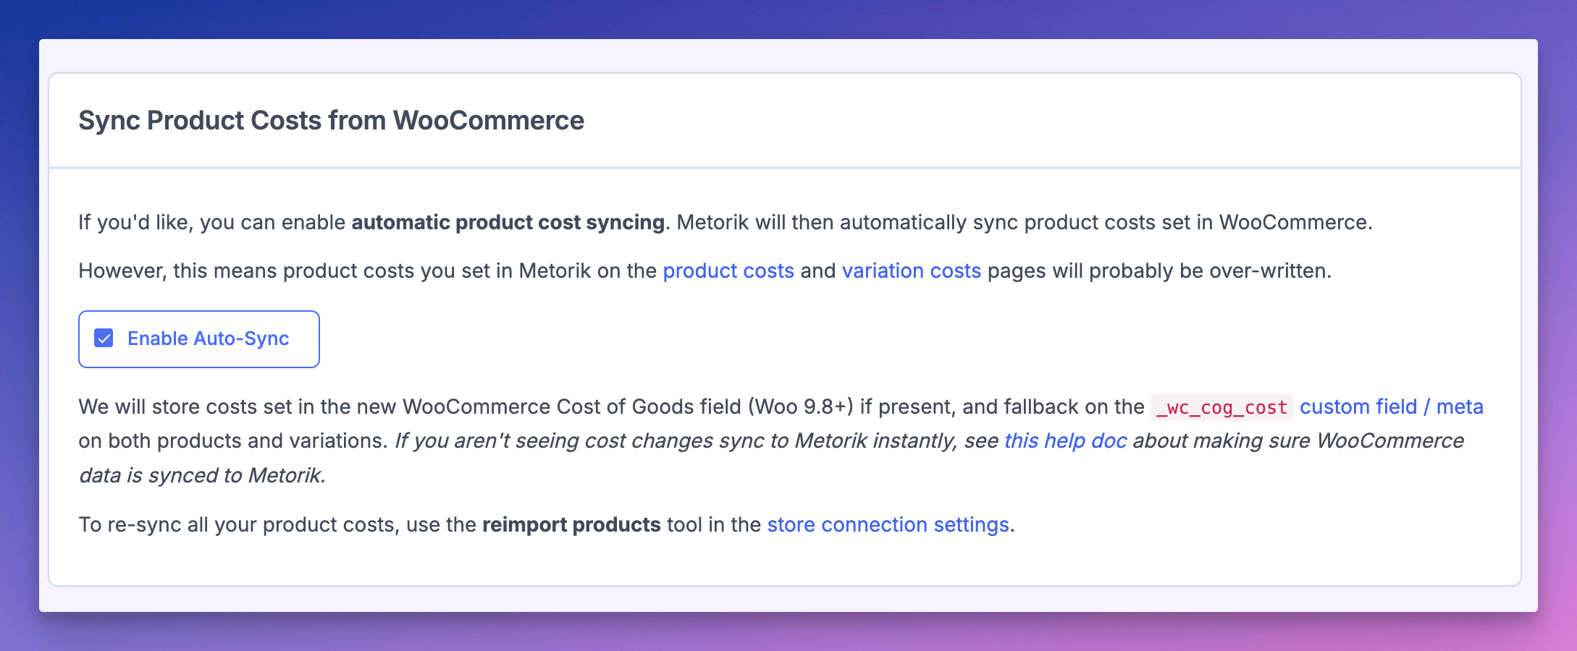This screenshot has width=1577, height=651.
Task: Uncheck the Enable Auto-Sync checkbox
Action: click(x=104, y=339)
